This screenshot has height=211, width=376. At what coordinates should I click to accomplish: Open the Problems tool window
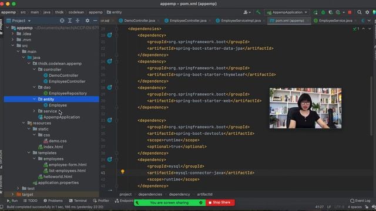coord(53,200)
